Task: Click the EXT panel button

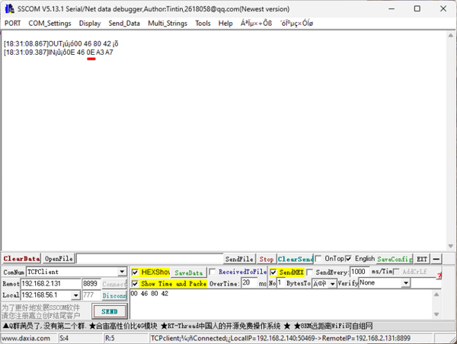Action: click(x=422, y=259)
